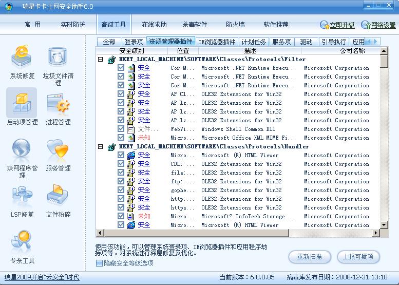Screen dimensions: 399x285
Task: Switch to the 在线求助 main tab
Action: pyautogui.click(x=154, y=25)
